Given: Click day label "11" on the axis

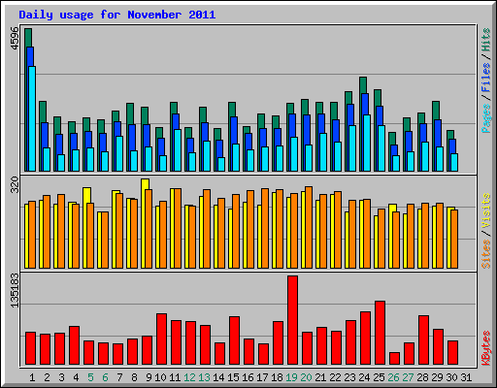Looking at the screenshot, I should pyautogui.click(x=175, y=377).
